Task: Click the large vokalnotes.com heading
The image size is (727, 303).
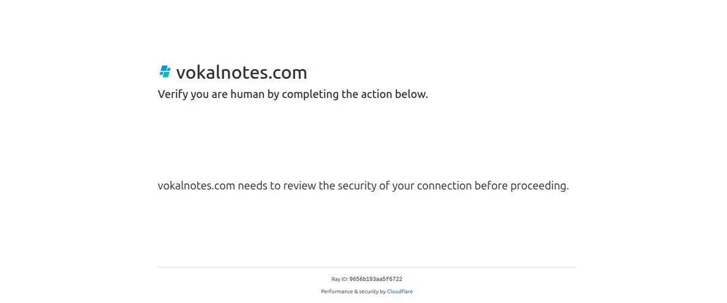Action: (x=241, y=73)
